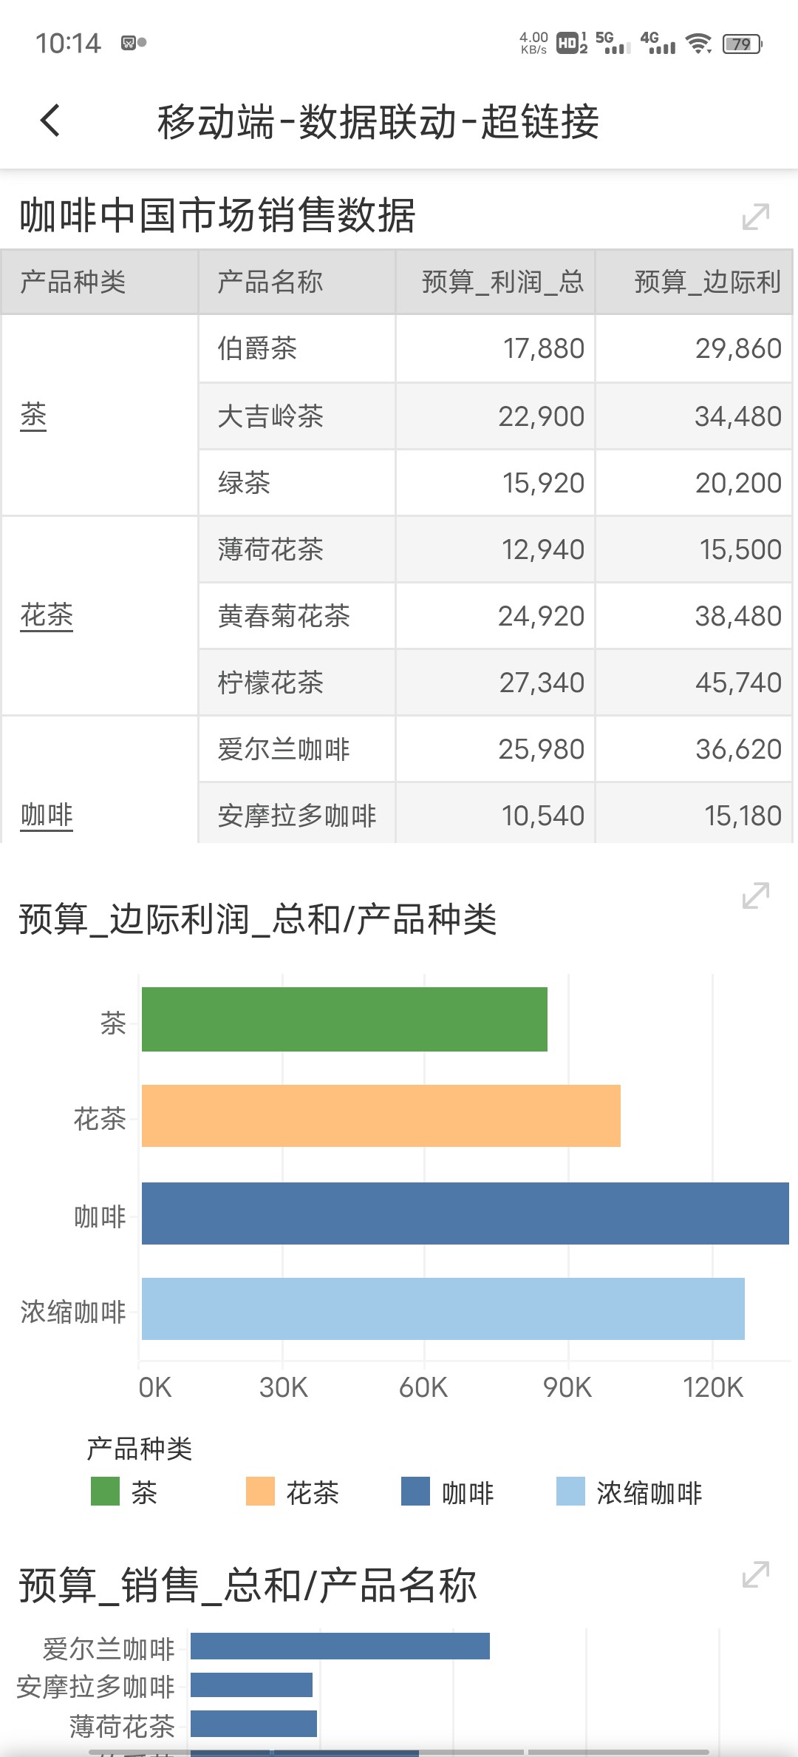Select the 浓缩咖啡 light blue bar
This screenshot has width=798, height=1757.
443,1309
